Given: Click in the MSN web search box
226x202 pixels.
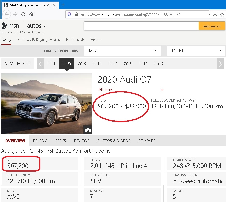Looking at the screenshot, I should tap(141, 26).
